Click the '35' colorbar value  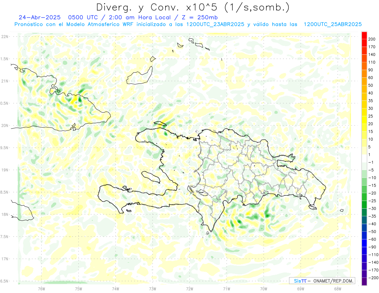[x=371, y=101]
